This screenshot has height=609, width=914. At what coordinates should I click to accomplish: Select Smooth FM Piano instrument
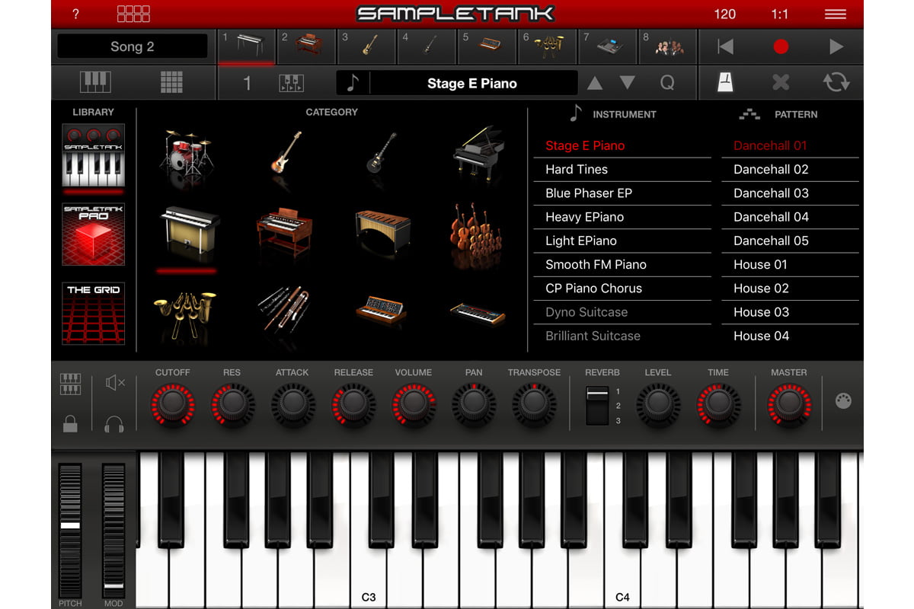coord(622,264)
